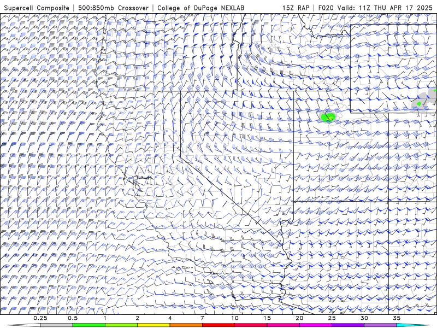The height and width of the screenshot is (328, 437).
Task: Click the gray 0.25–0.5 colorbar segment
Action: pos(56,325)
